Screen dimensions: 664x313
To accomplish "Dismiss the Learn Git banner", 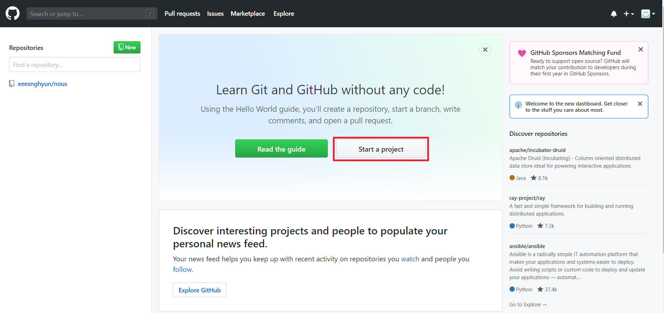I will 485,50.
